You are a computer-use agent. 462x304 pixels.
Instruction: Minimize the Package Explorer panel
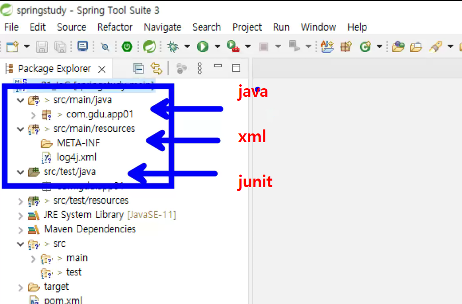(218, 66)
